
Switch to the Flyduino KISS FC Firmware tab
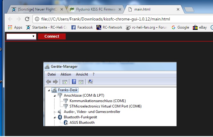point(94,9)
